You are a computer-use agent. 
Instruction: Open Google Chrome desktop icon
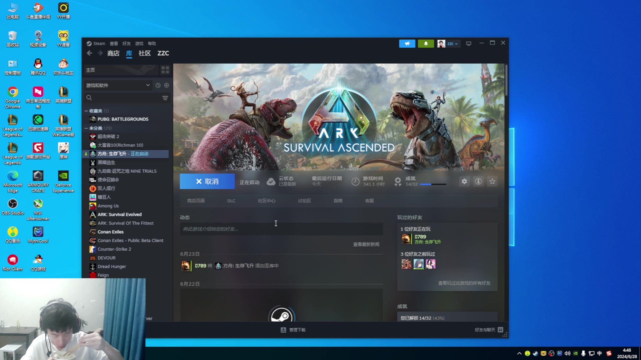click(x=13, y=98)
